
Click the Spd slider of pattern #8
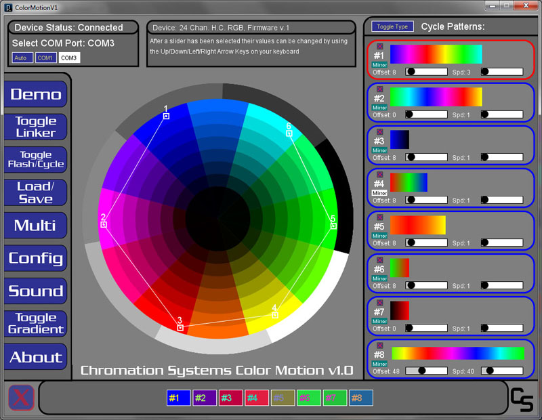click(502, 371)
